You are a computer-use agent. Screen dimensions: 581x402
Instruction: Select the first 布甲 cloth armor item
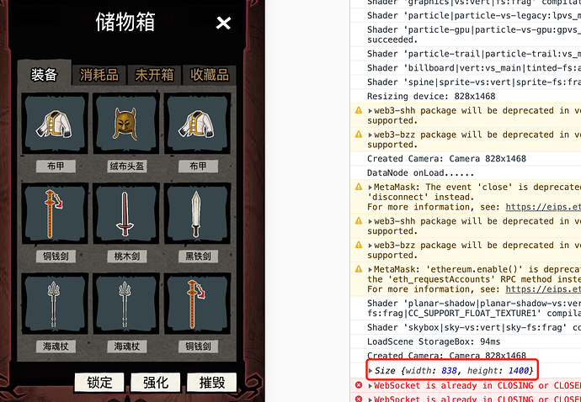tap(55, 124)
